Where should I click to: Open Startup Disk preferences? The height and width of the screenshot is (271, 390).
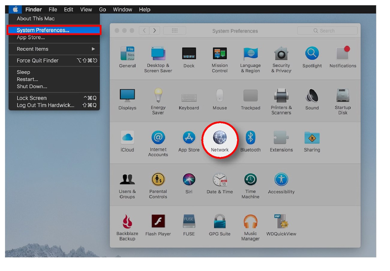[343, 102]
